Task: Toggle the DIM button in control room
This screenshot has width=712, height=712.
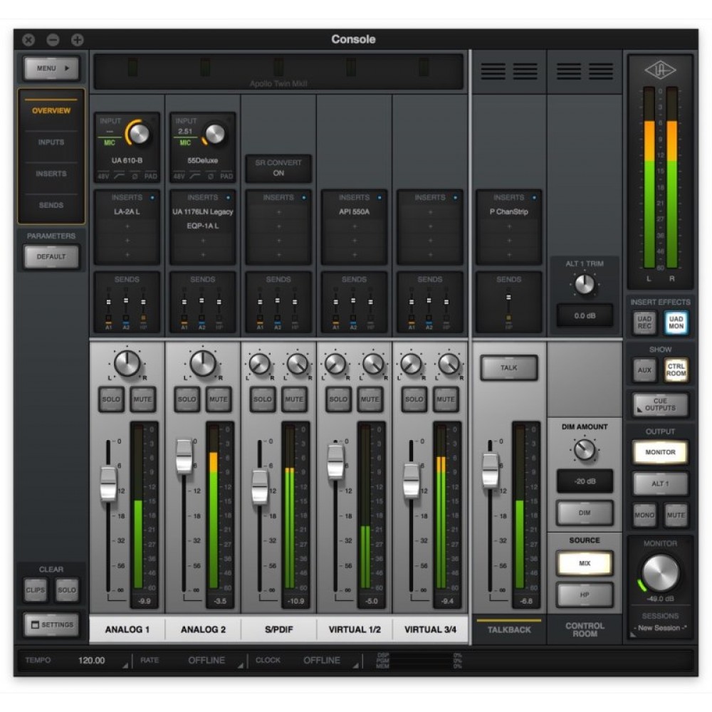Action: (585, 513)
